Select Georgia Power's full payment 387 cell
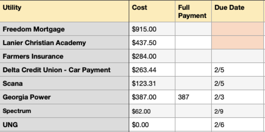This screenshot has width=265, height=132. [x=193, y=97]
